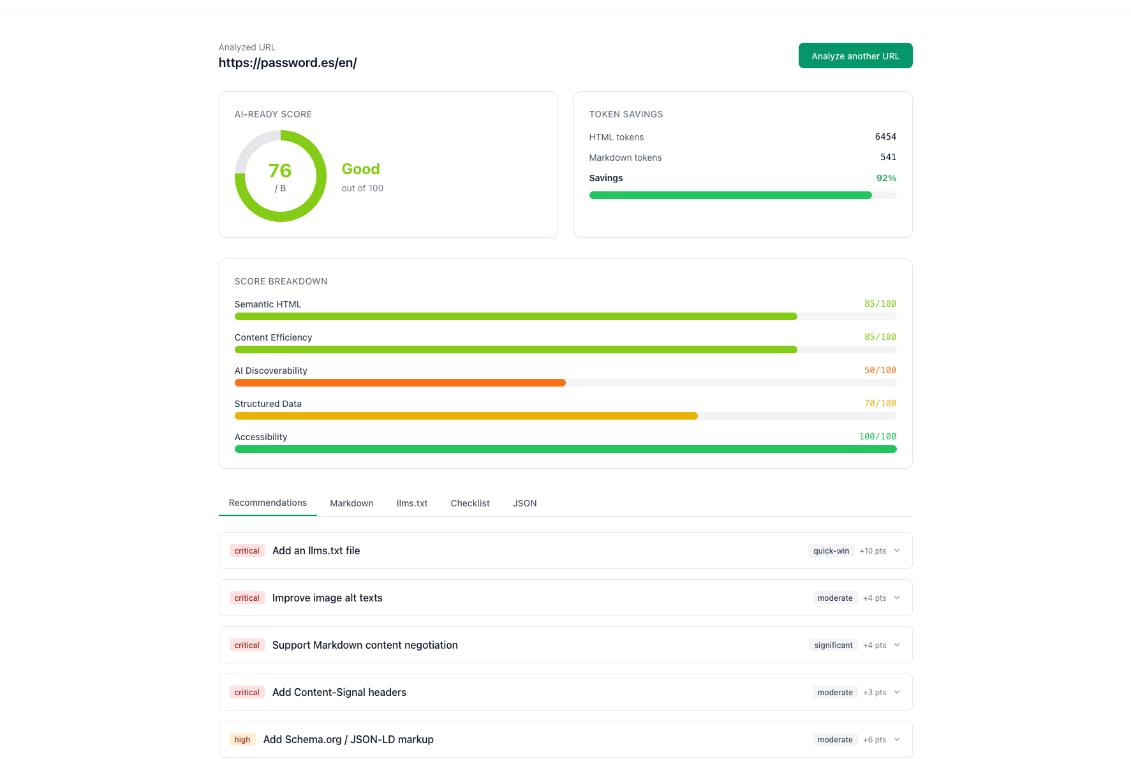Image resolution: width=1131 pixels, height=759 pixels.
Task: Click the high badge on Schema.org row
Action: tap(242, 739)
